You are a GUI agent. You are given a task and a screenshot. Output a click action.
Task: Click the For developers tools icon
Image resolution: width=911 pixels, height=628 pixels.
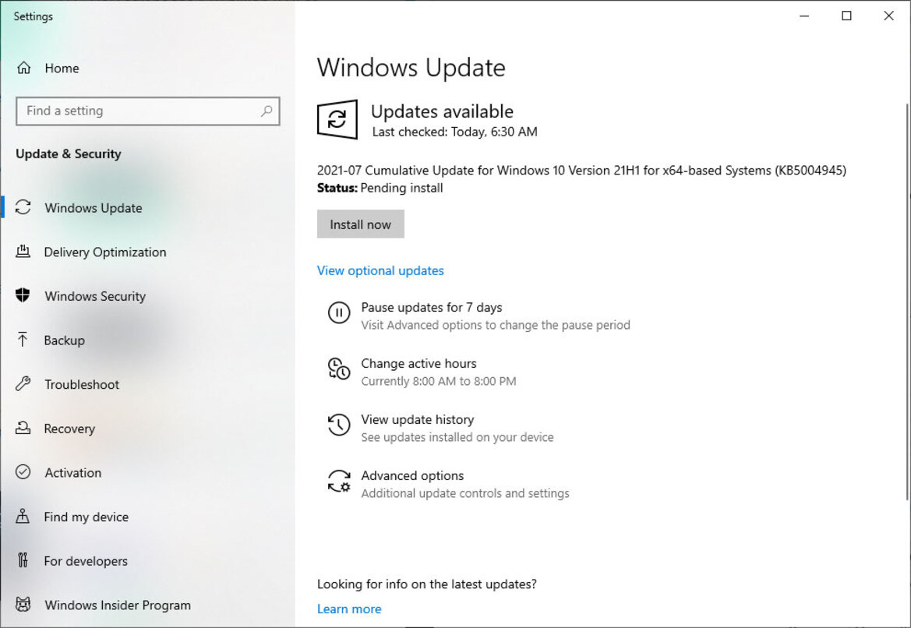[x=23, y=560]
